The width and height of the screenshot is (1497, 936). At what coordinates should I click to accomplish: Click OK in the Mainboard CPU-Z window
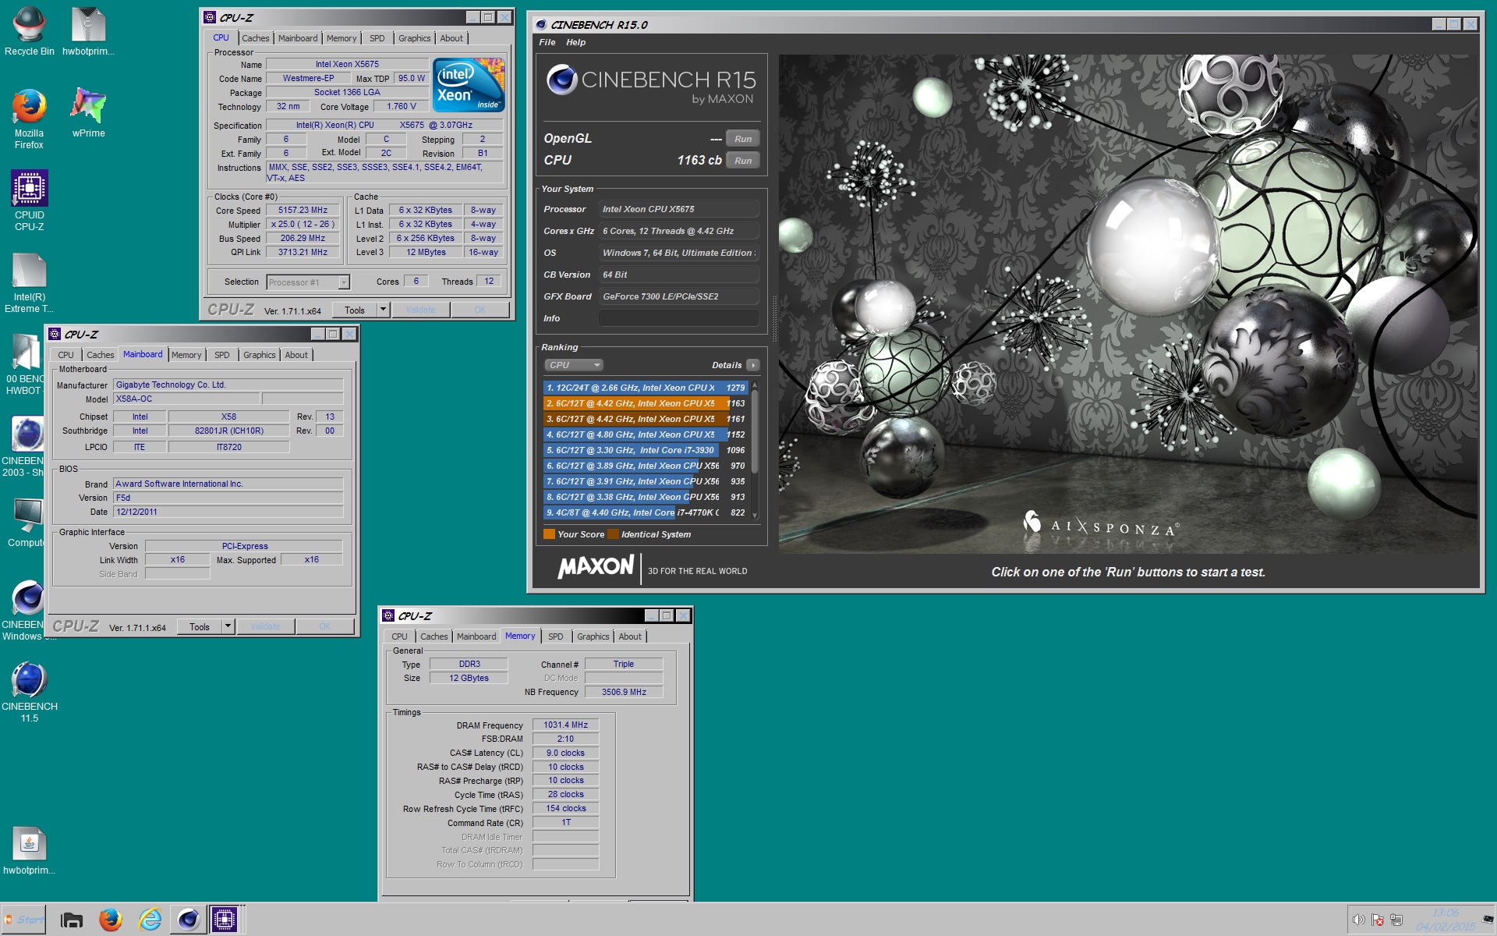click(325, 626)
